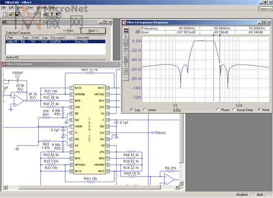The width and height of the screenshot is (273, 198).
Task: Click the NUM indicator in status bar
Action: [x=260, y=195]
